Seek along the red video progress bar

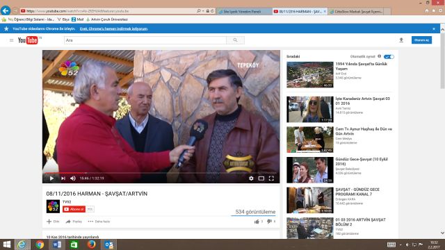coord(161,173)
